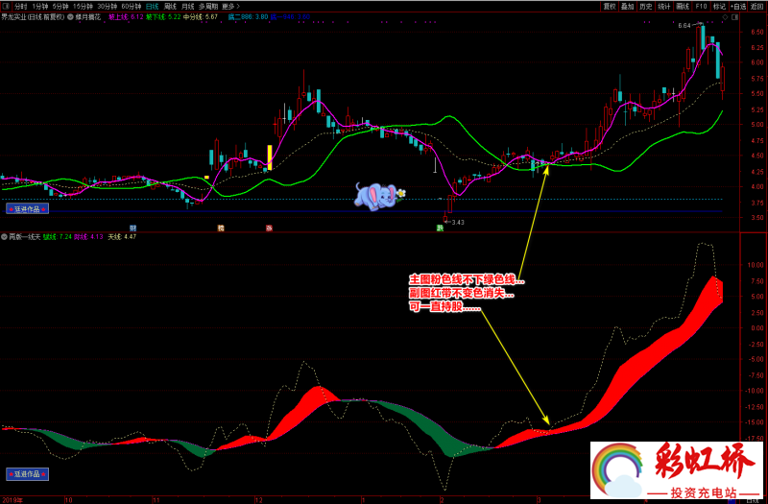The width and height of the screenshot is (768, 504).
Task: Click the orange event marker near December
Action: coord(221,228)
